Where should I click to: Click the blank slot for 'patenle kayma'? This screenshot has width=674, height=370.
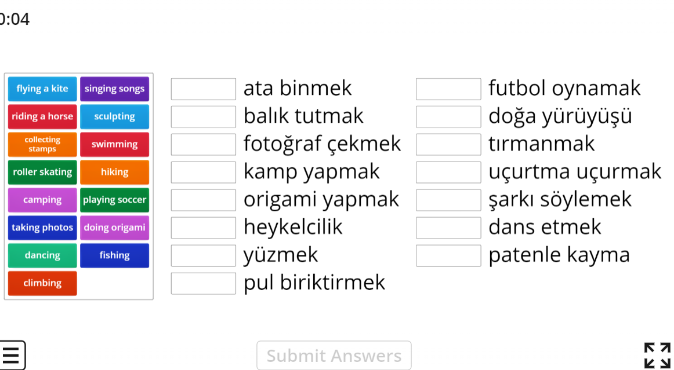[448, 256]
